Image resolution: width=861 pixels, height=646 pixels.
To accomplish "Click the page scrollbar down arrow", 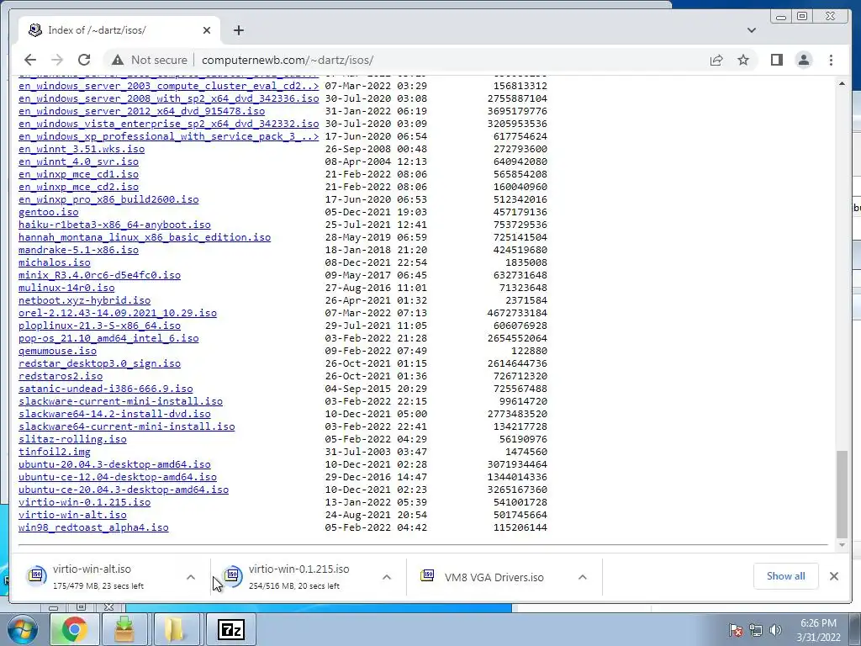I will 842,545.
